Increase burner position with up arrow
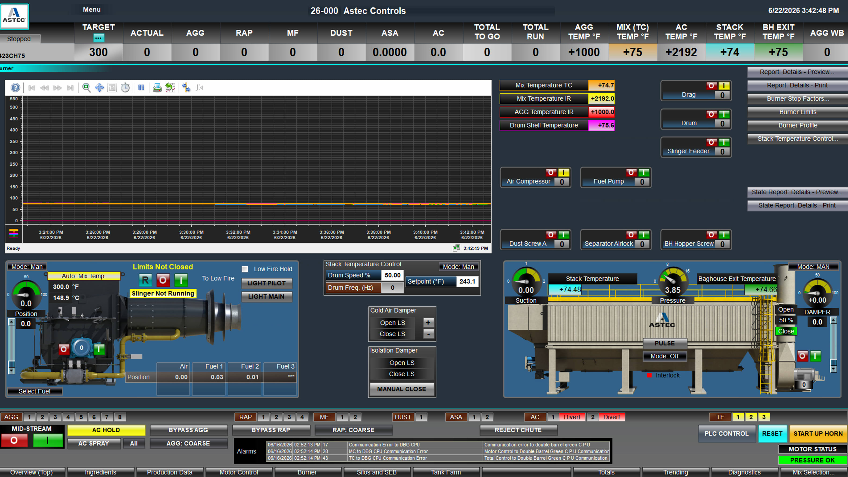This screenshot has width=848, height=477. point(12,322)
